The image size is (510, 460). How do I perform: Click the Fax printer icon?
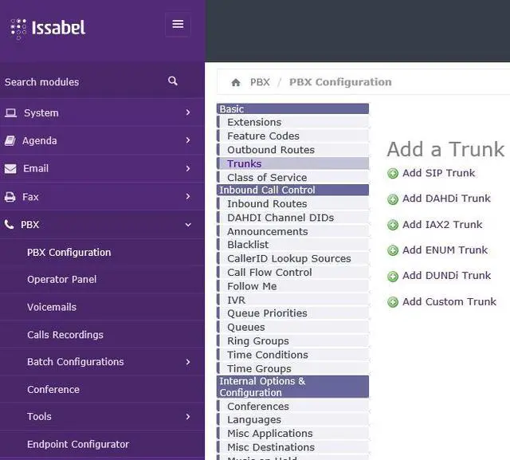(x=10, y=196)
